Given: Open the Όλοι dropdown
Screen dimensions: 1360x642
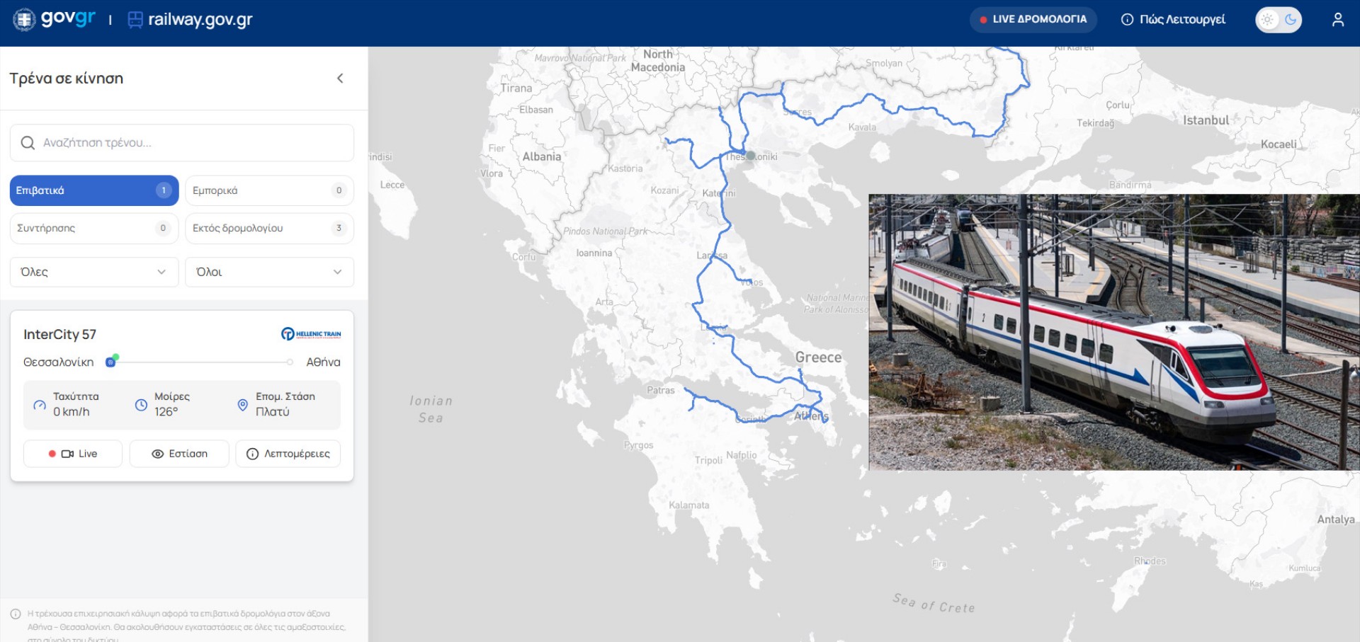Looking at the screenshot, I should point(269,272).
